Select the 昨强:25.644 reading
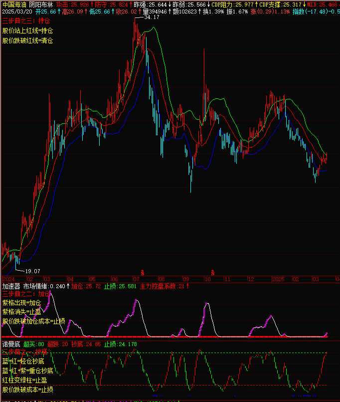The image size is (340, 402). point(150,4)
